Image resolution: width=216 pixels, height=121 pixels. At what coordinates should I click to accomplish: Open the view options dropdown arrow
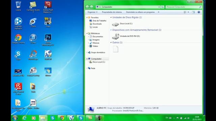(x=188, y=12)
